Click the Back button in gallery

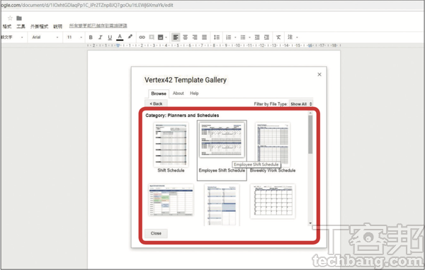156,103
